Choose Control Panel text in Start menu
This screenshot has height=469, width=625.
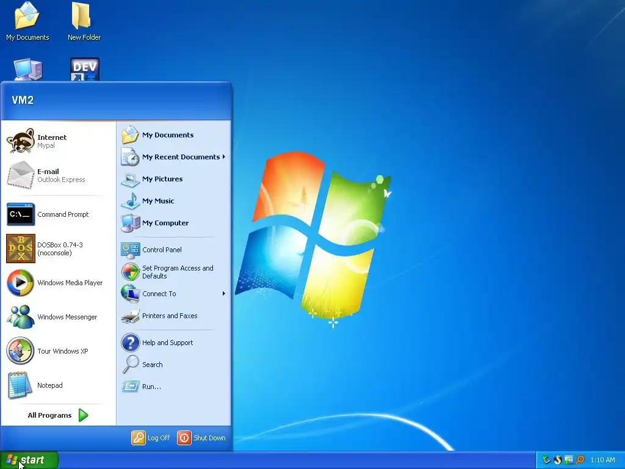[162, 250]
